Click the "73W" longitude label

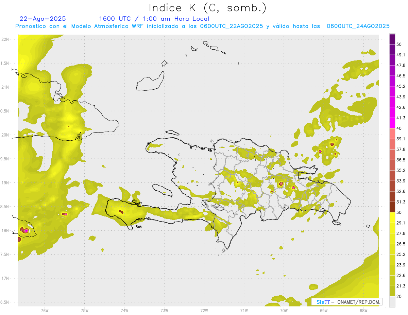coord(164,310)
